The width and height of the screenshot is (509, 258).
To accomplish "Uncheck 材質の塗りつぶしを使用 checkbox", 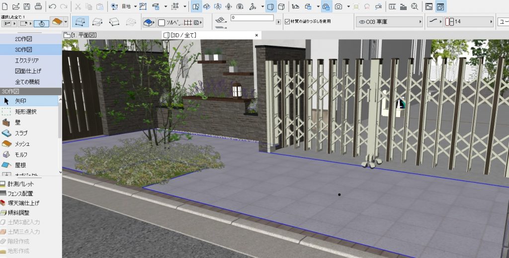I will tap(287, 22).
